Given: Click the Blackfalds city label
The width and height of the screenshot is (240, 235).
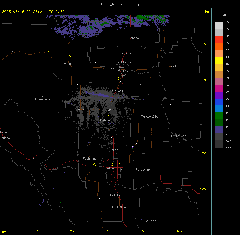Looking at the screenshot, I should [x=123, y=62].
